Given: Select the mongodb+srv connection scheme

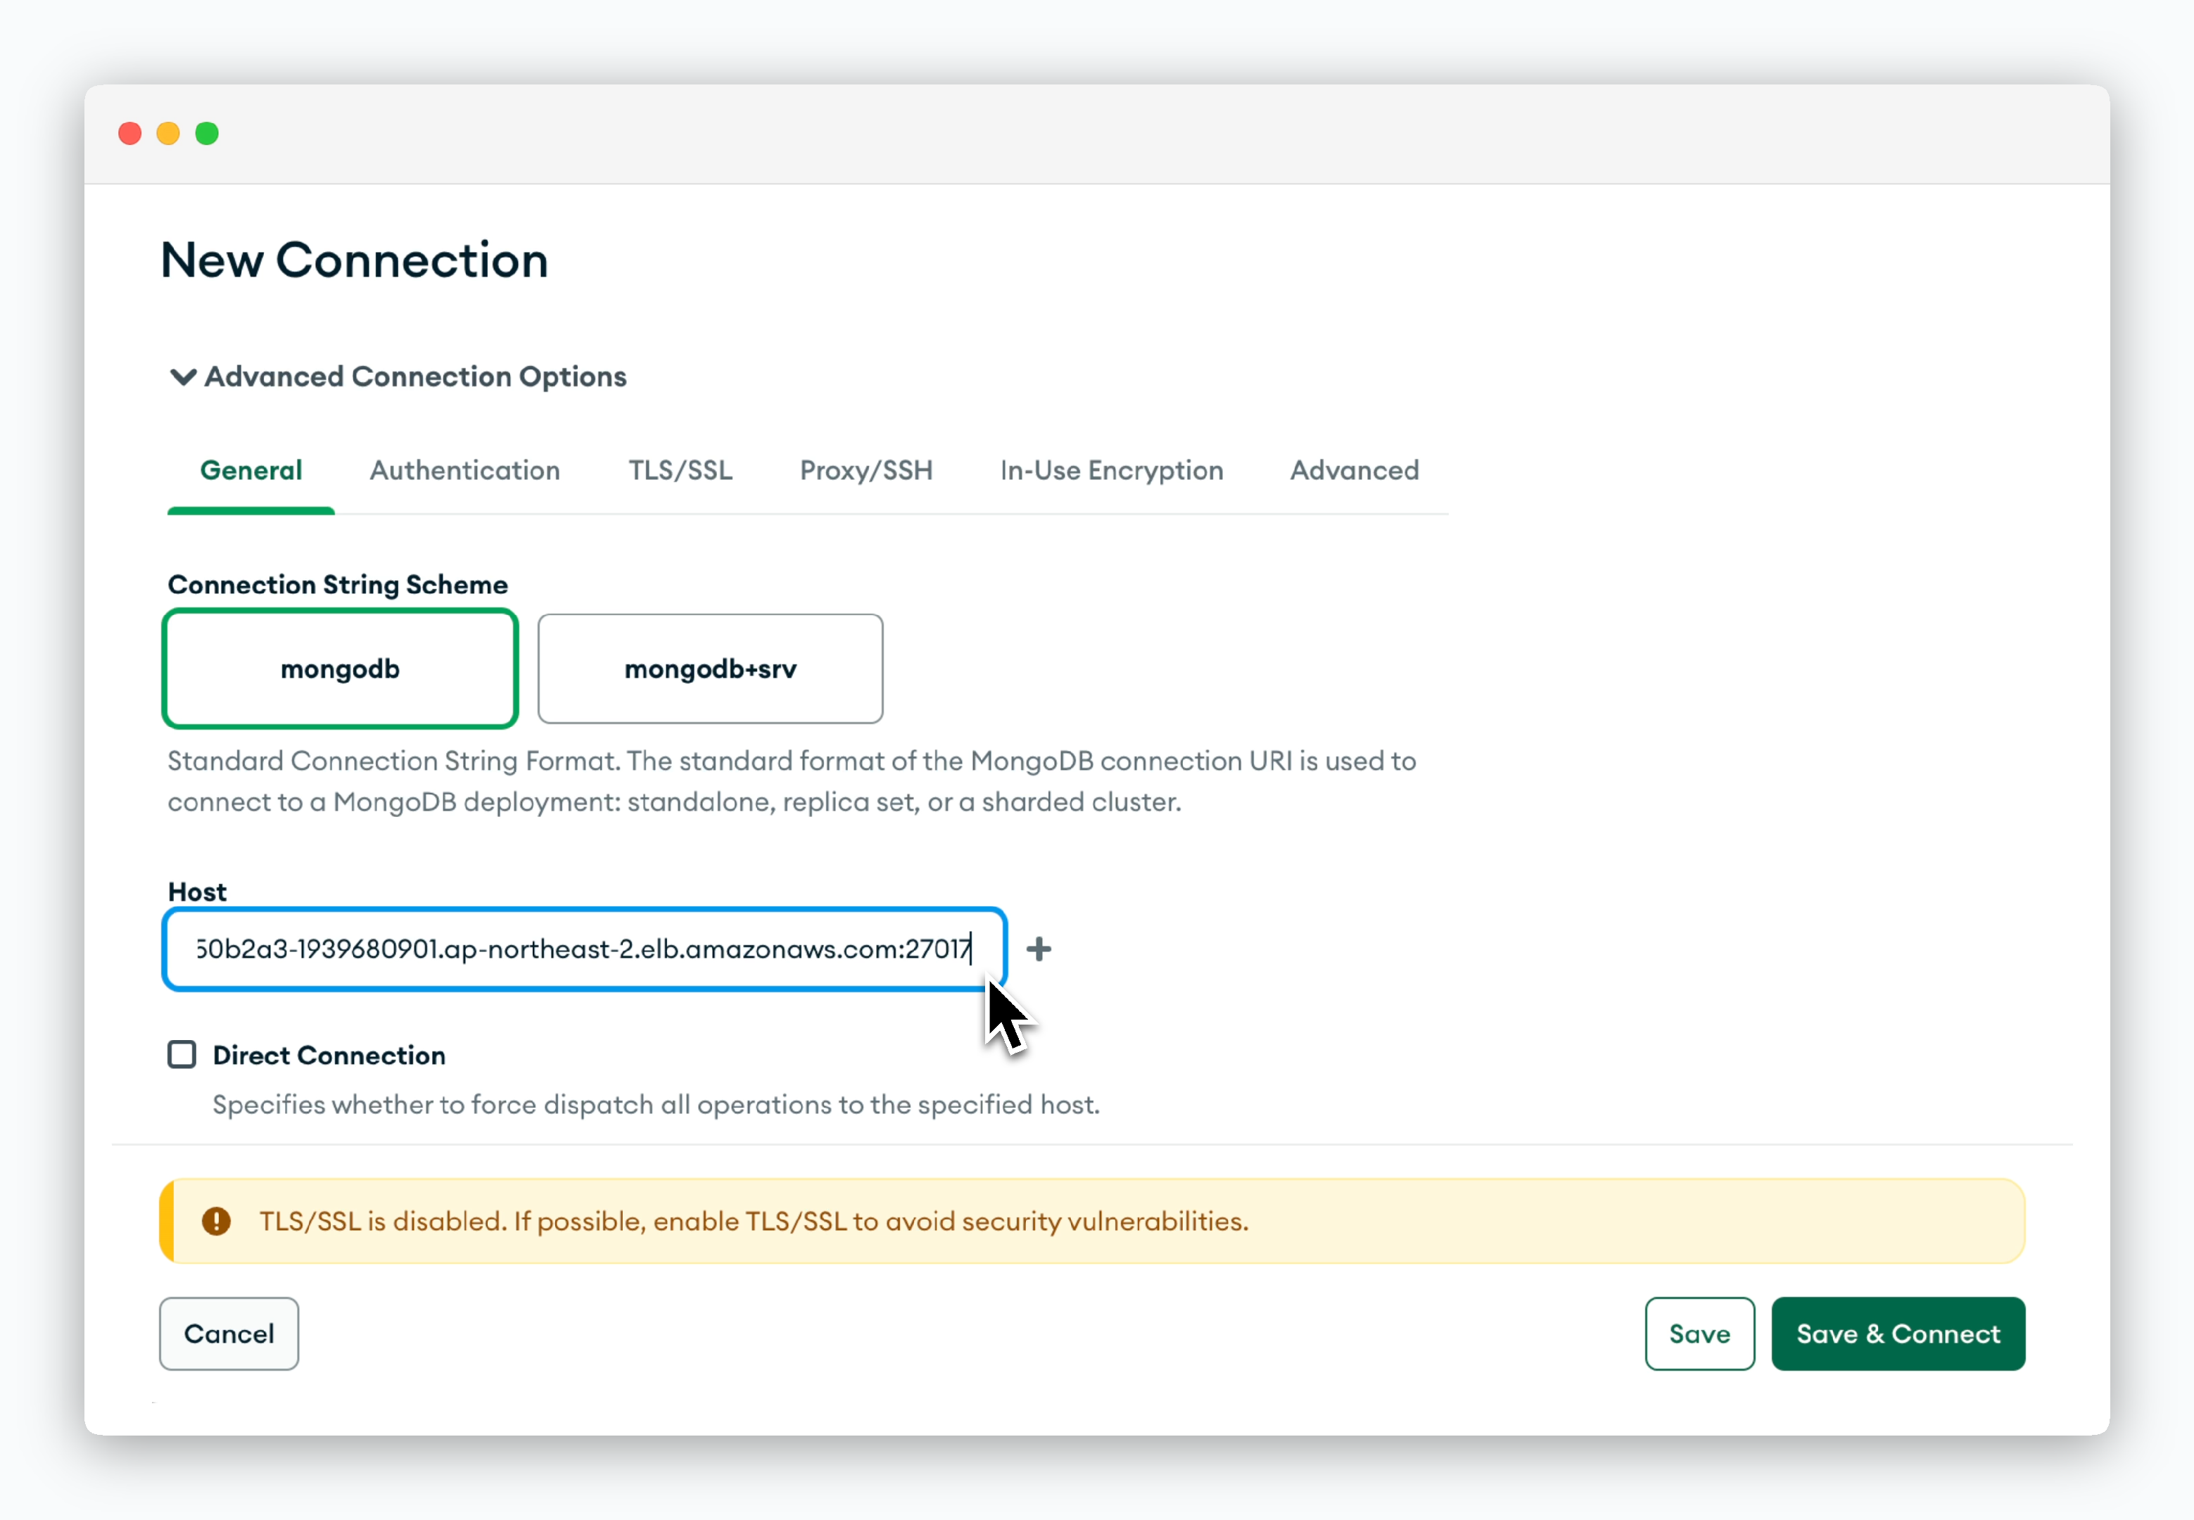Looking at the screenshot, I should (x=711, y=669).
